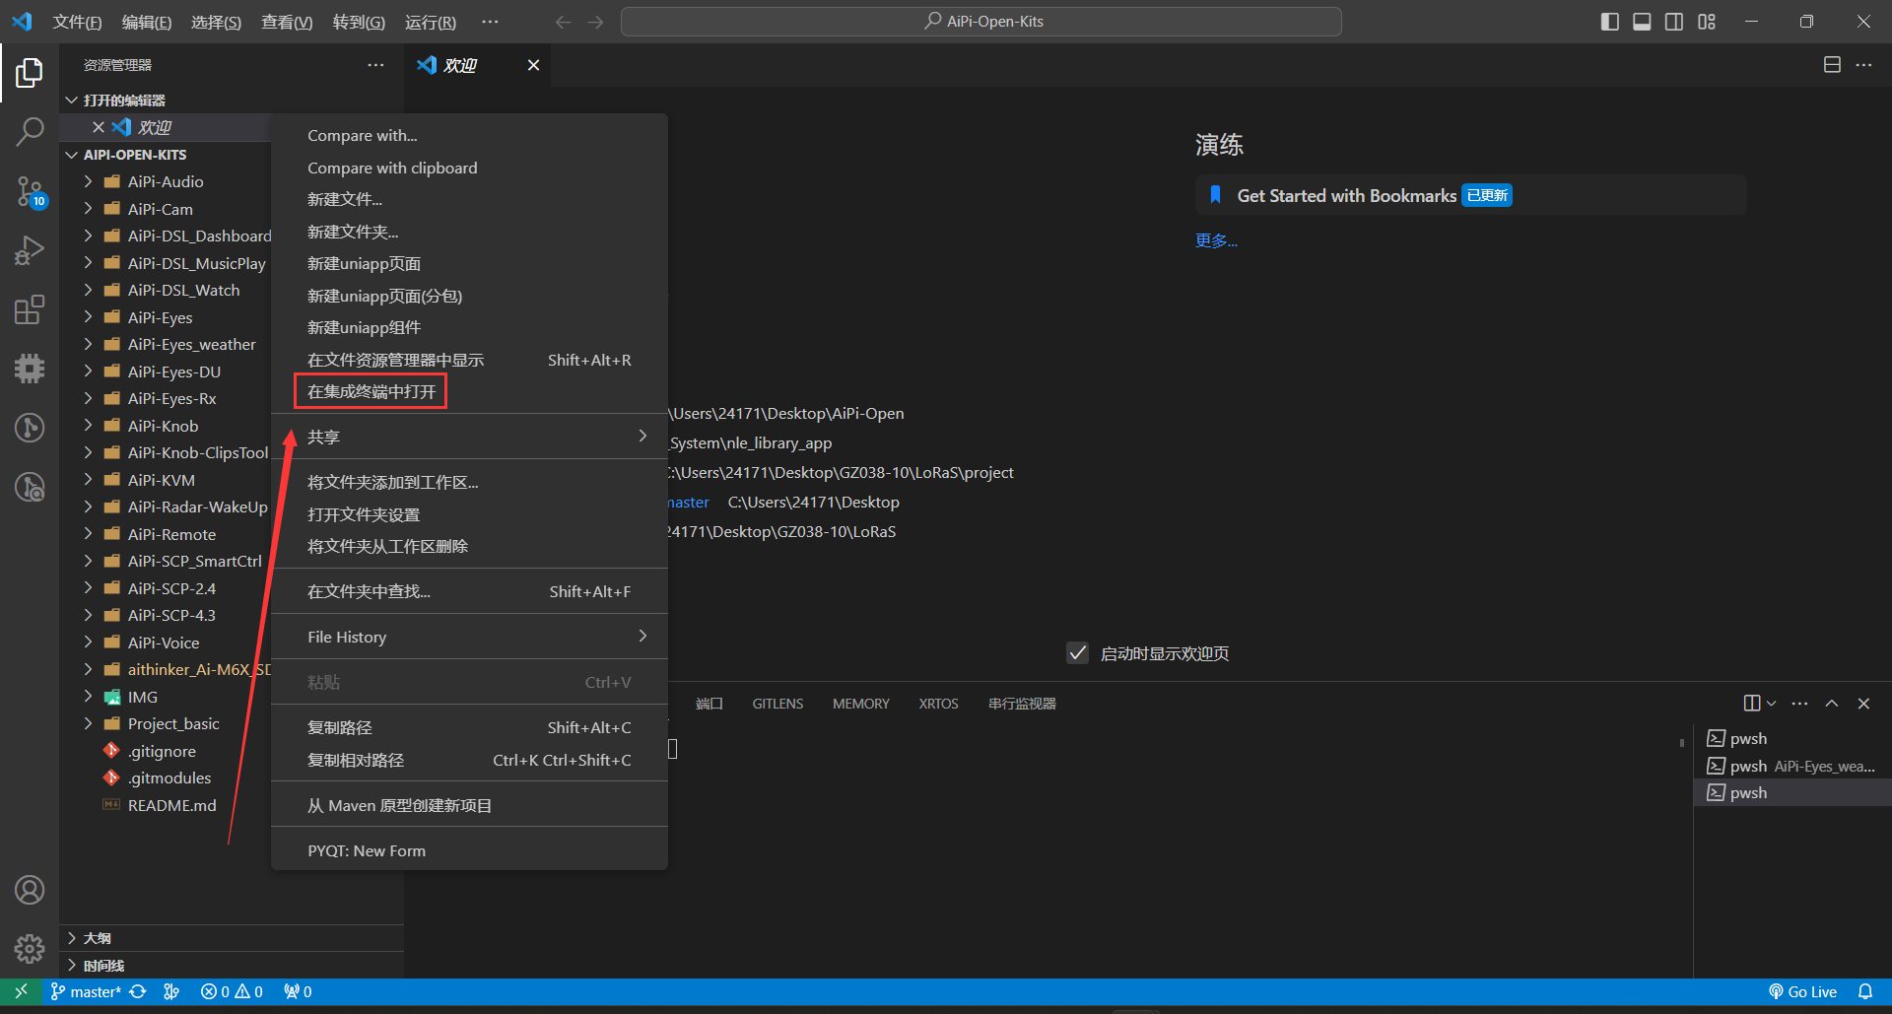Split the editor using the top-right icon
The height and width of the screenshot is (1014, 1892).
(x=1832, y=65)
